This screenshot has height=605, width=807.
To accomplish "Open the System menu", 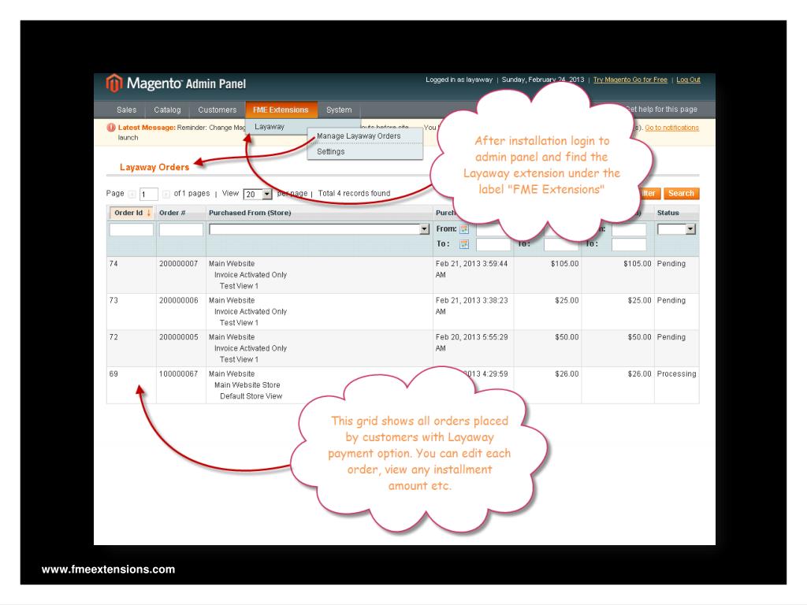I will pyautogui.click(x=339, y=109).
